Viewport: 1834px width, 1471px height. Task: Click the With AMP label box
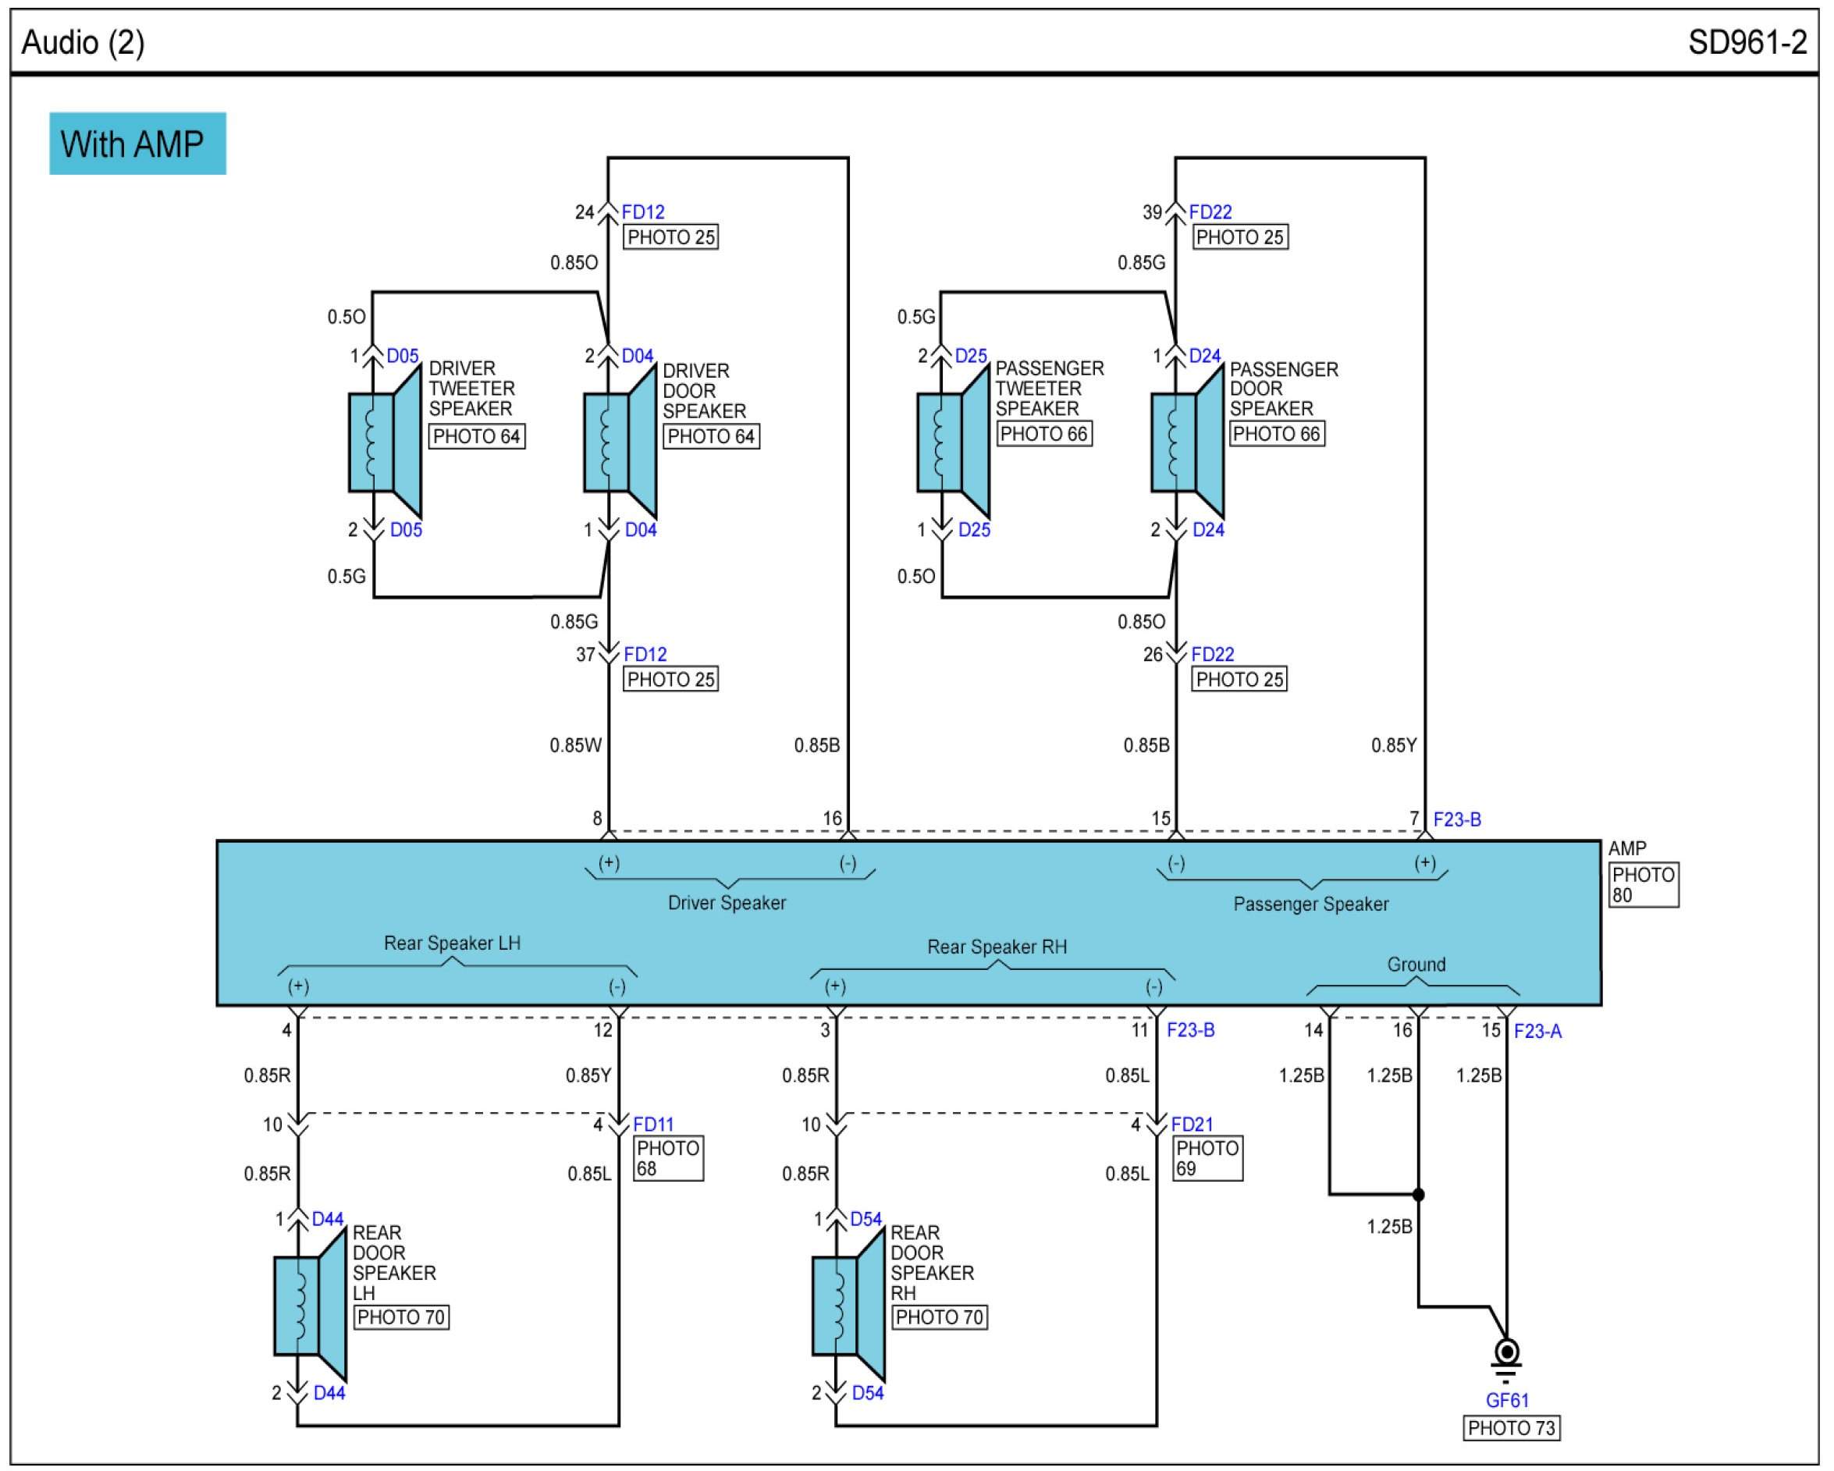tap(138, 144)
